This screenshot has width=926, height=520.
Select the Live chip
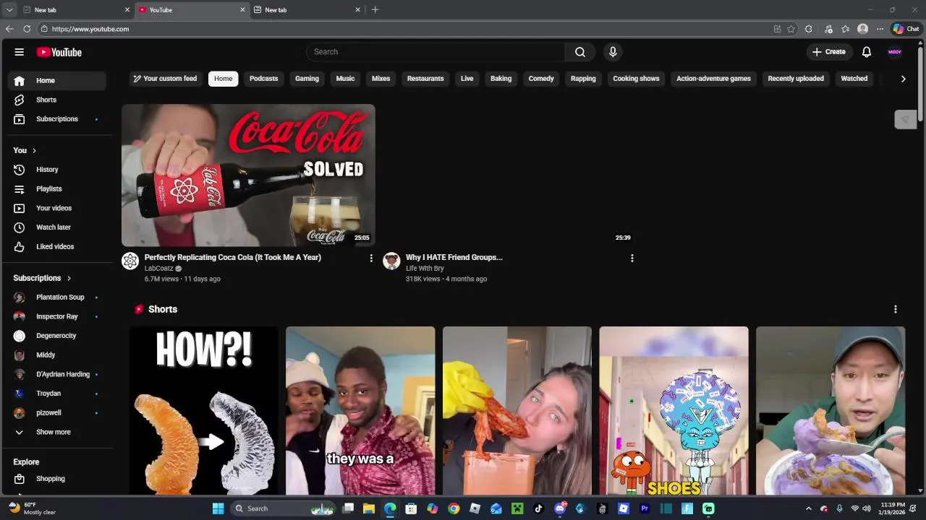coord(467,79)
